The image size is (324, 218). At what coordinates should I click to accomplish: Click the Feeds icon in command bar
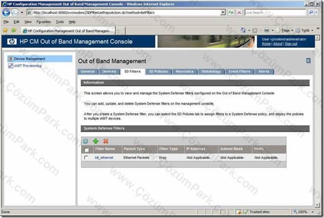tap(255, 31)
